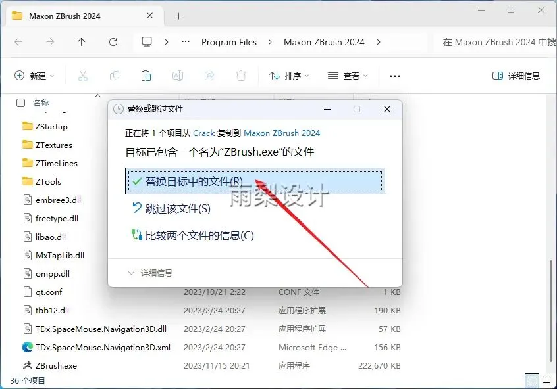The image size is (557, 389).
Task: Select the ZTextures folder
Action: (x=53, y=145)
